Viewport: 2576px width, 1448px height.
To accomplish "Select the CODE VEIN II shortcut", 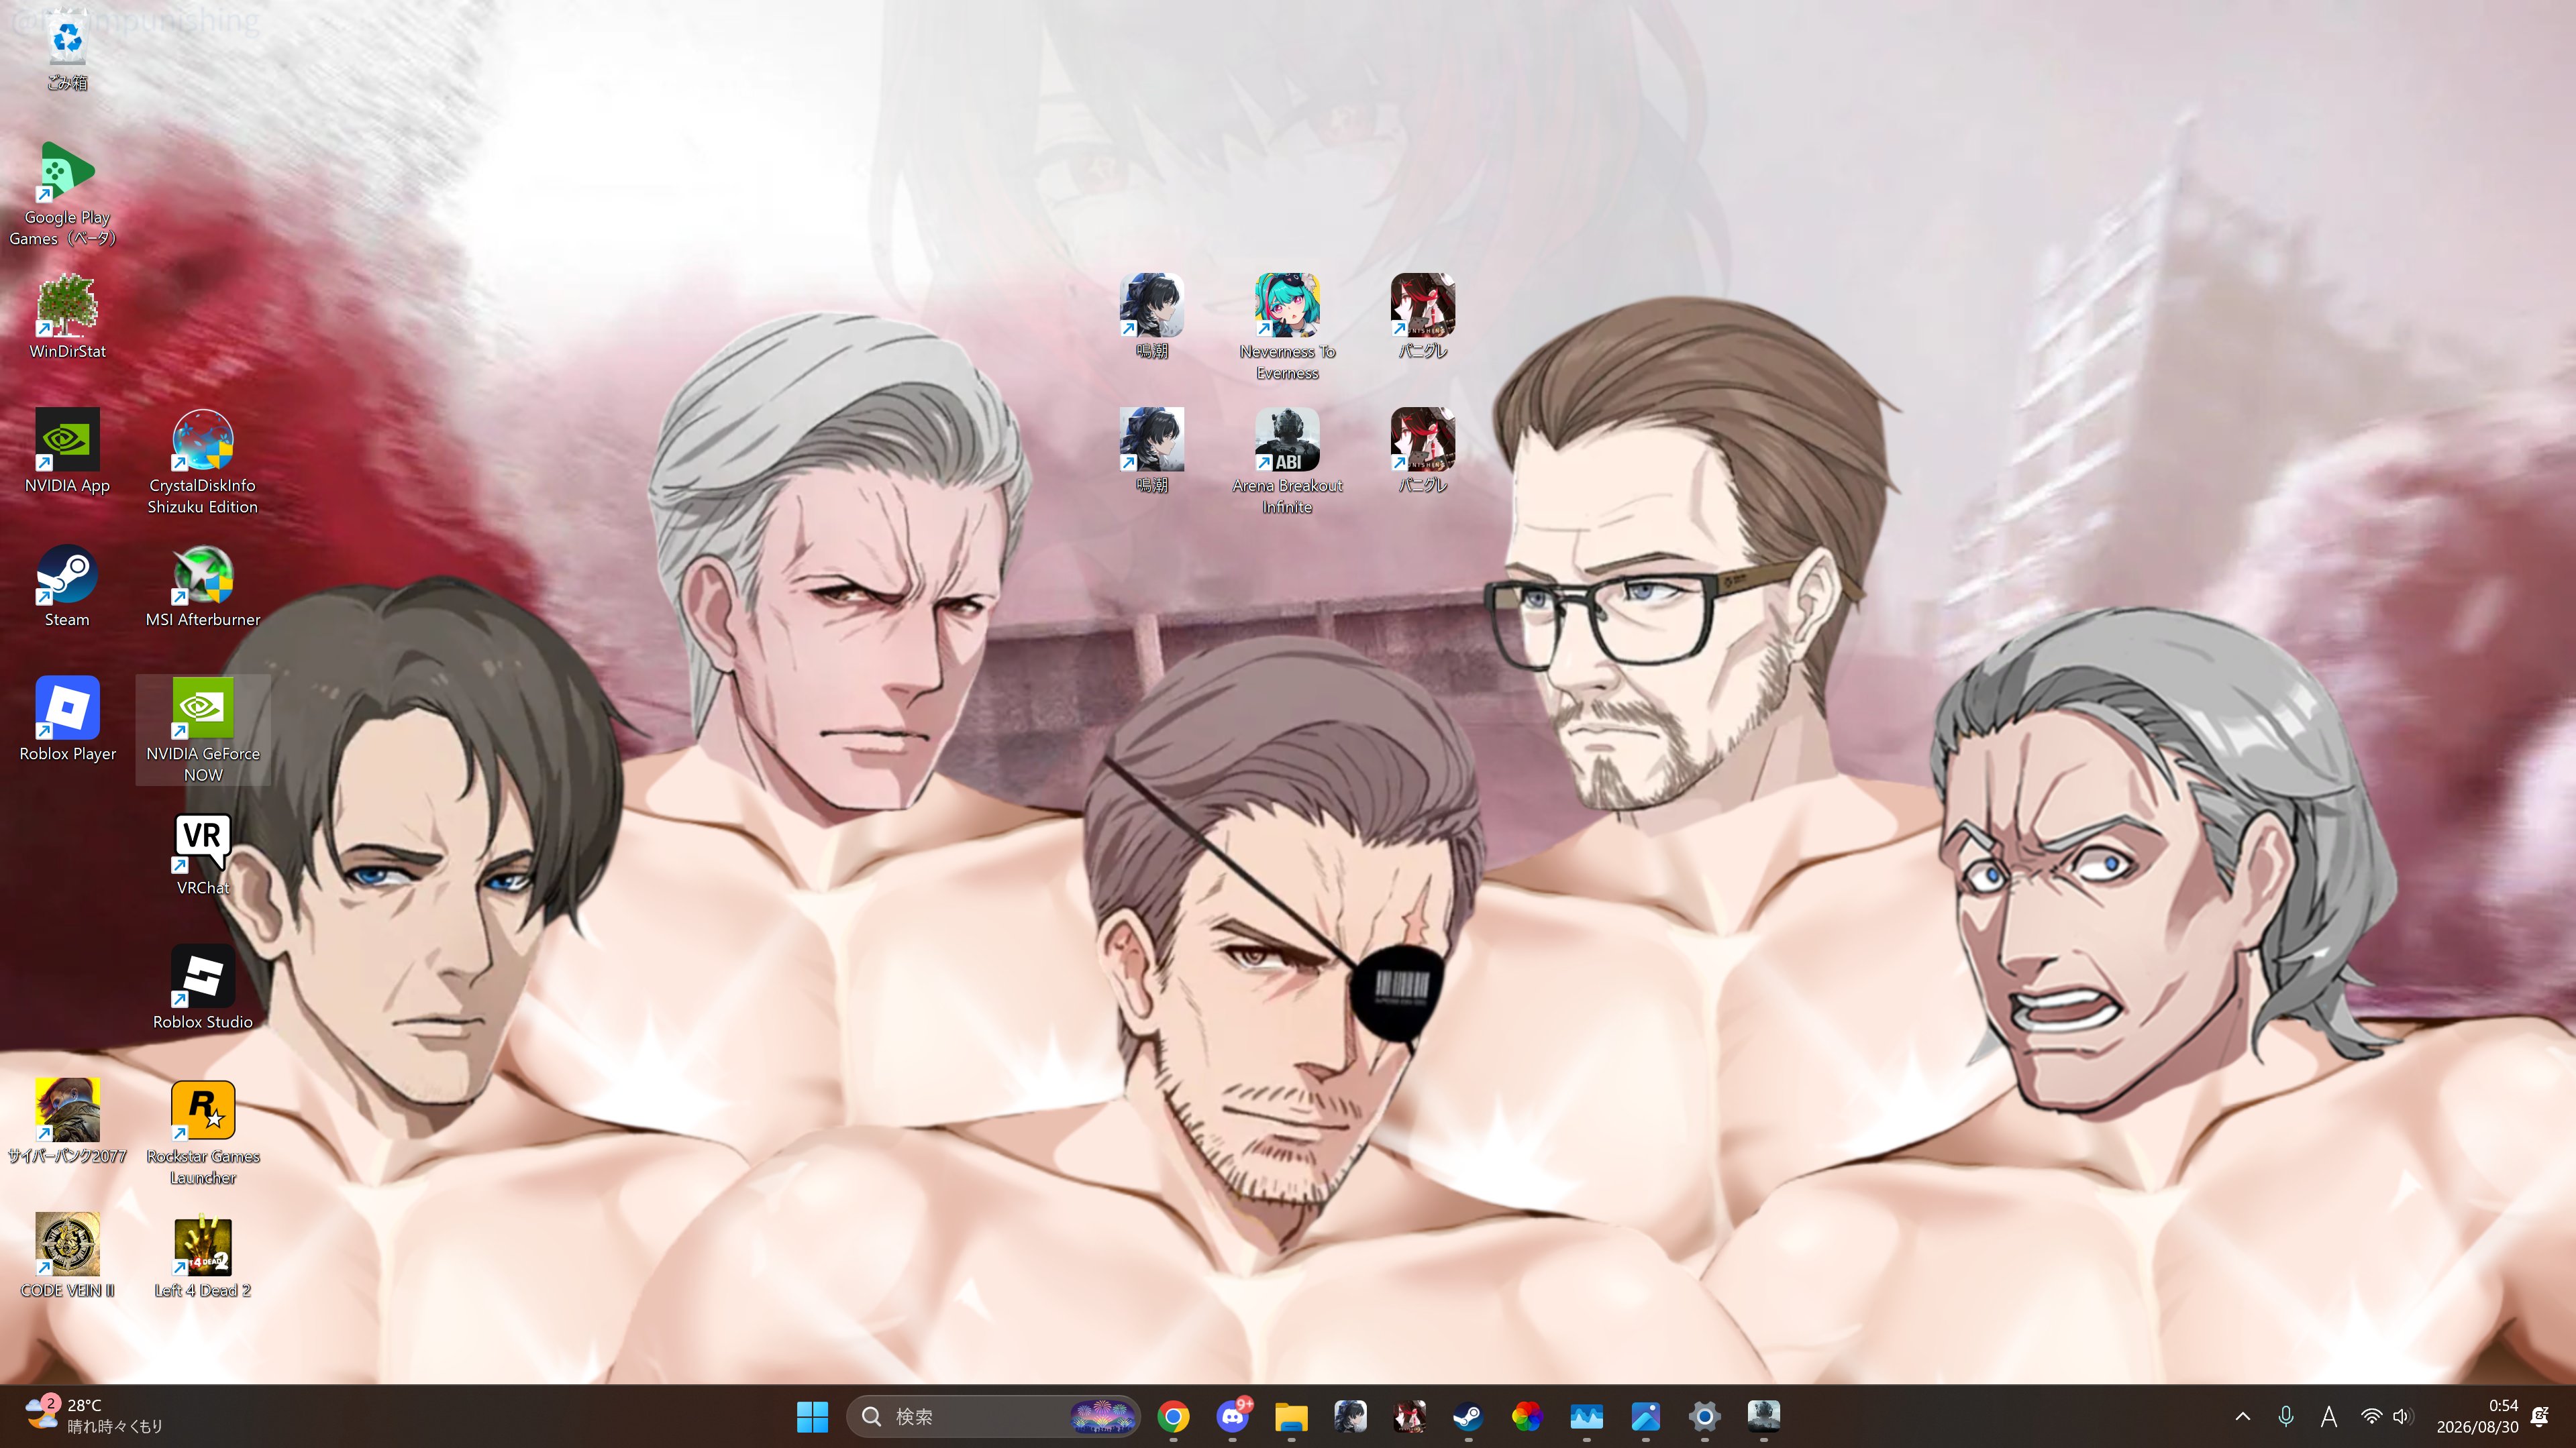I will 67,1254.
